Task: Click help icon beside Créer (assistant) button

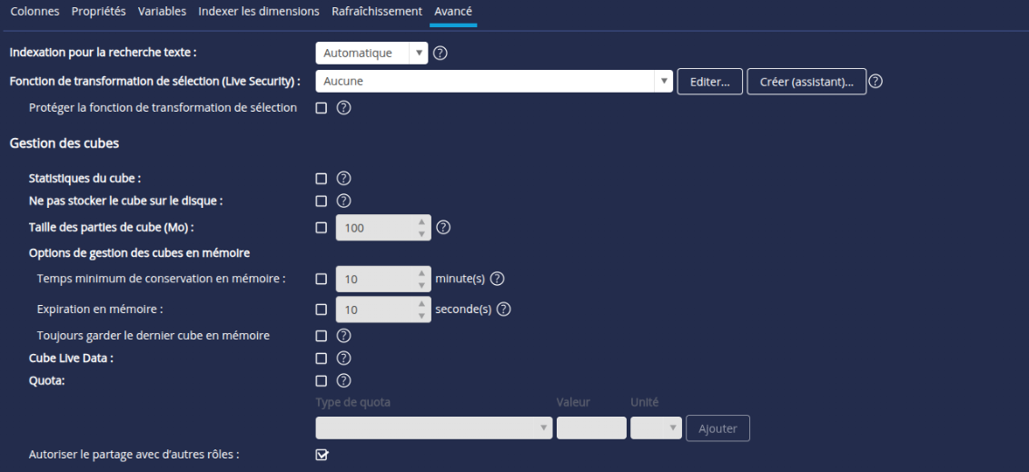Action: click(x=876, y=82)
